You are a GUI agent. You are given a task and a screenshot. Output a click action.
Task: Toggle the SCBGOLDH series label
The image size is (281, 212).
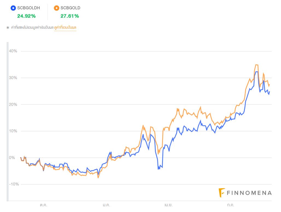(x=28, y=8)
